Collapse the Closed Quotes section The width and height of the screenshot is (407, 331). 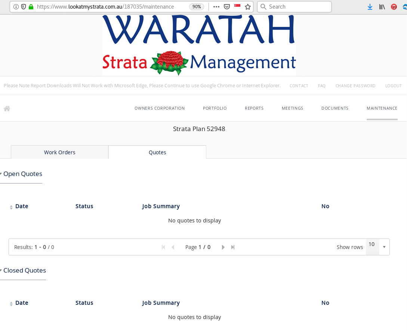pos(23,270)
